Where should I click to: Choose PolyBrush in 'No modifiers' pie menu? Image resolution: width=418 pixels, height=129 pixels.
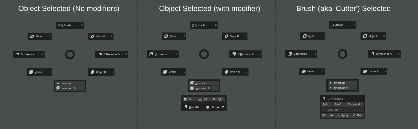(x=70, y=25)
